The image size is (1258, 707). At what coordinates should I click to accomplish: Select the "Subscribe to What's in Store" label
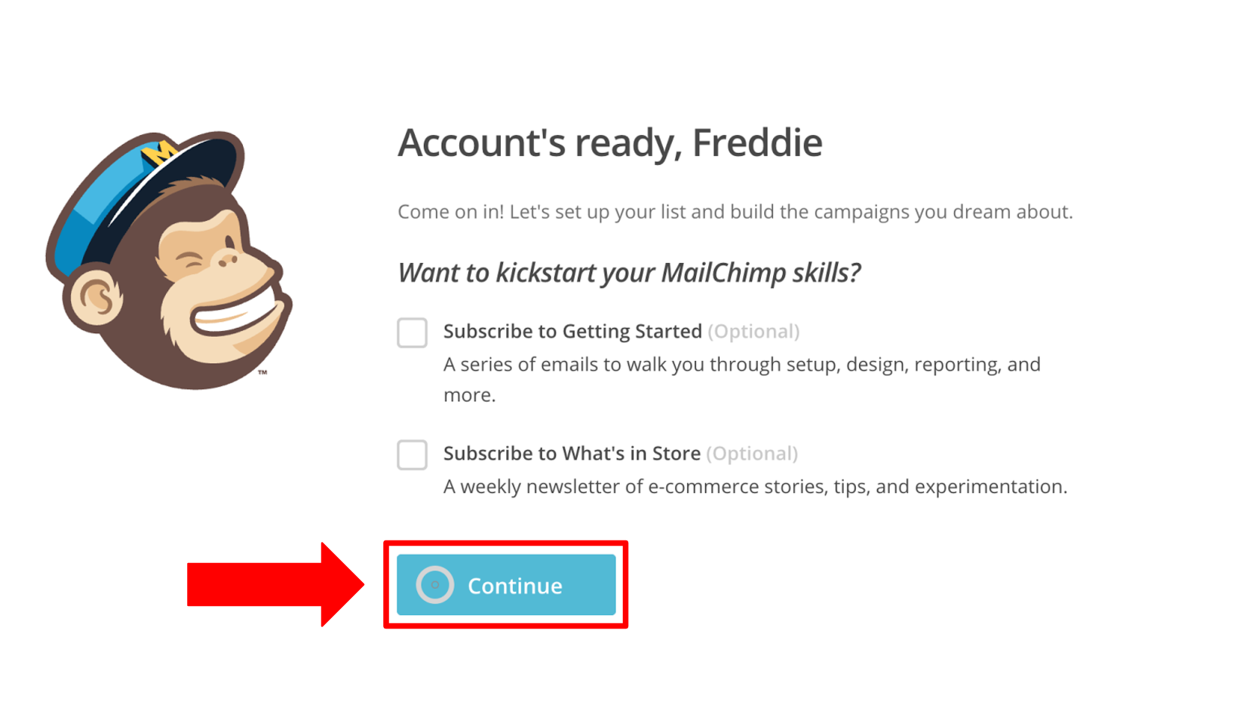(x=572, y=454)
